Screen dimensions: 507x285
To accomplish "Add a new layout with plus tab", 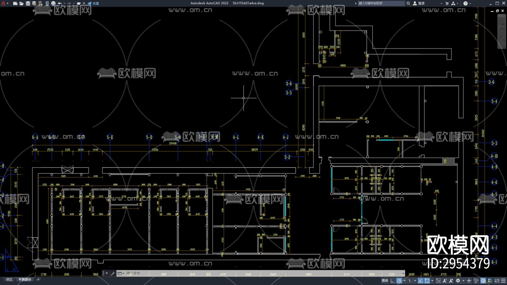I will 38,280.
